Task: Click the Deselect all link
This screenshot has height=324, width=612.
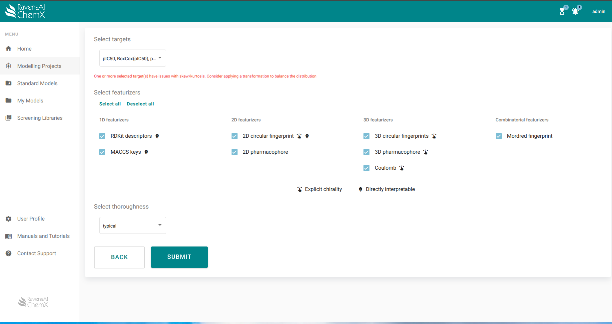Action: (140, 104)
